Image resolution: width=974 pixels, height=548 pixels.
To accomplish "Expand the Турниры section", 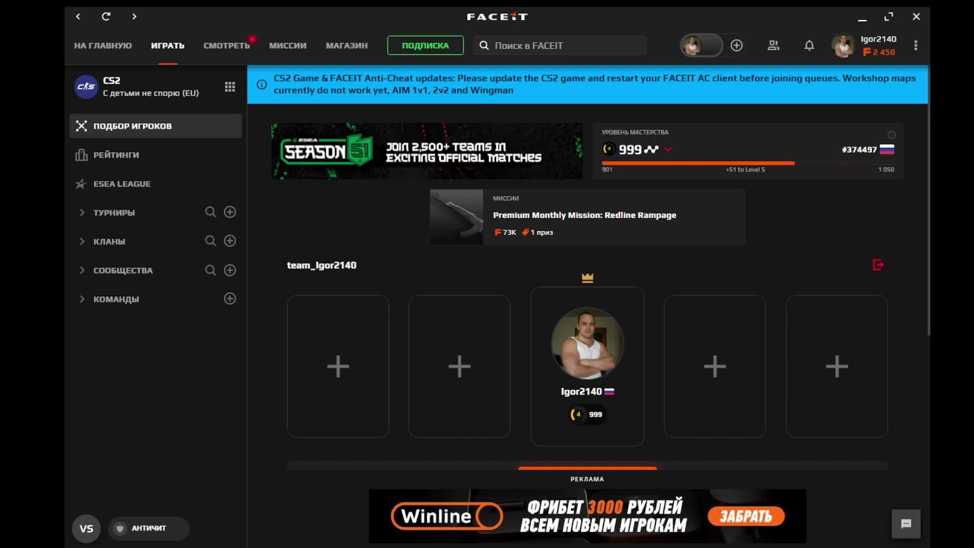I will (x=82, y=213).
